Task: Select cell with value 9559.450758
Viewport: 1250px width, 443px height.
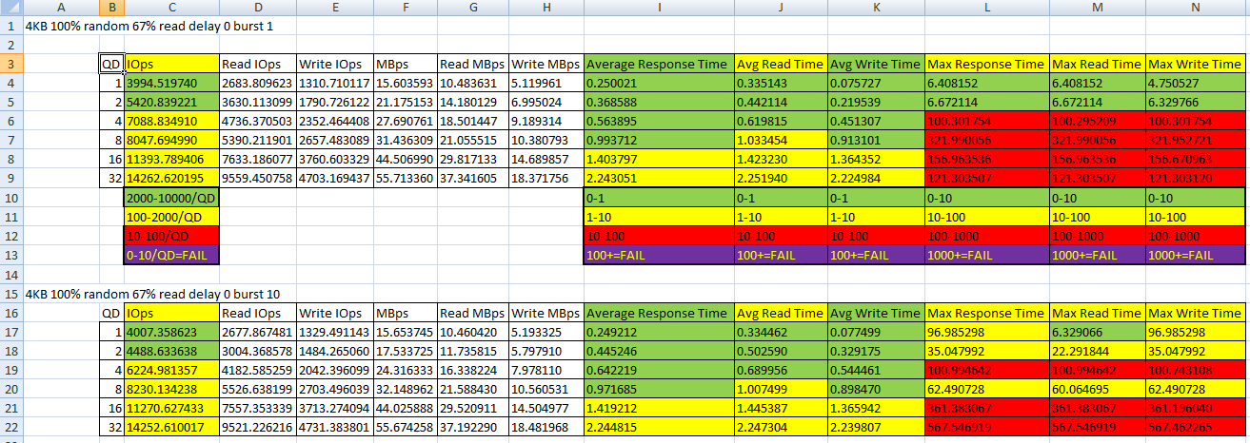Action: (257, 180)
